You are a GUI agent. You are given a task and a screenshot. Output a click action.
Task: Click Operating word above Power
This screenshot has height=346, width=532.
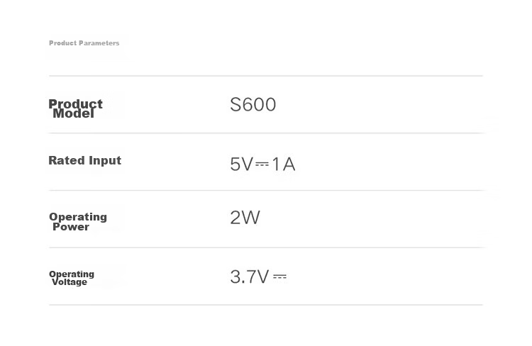tap(78, 217)
